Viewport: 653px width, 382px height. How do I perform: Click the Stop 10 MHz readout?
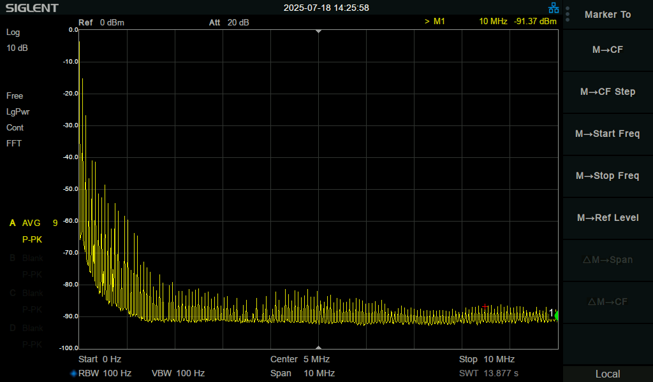(487, 359)
